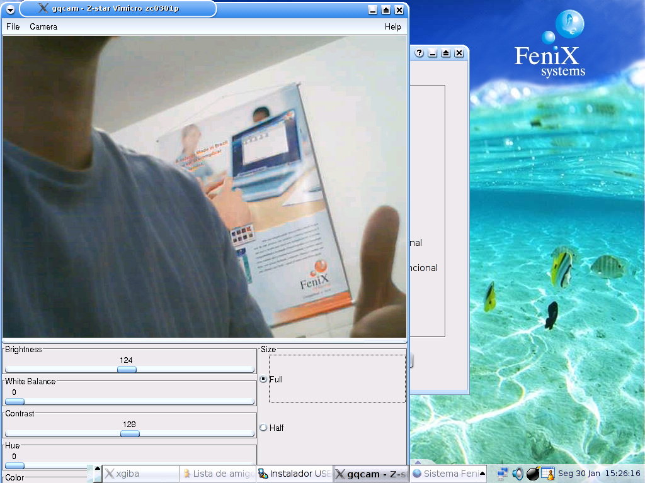Image resolution: width=645 pixels, height=483 pixels.
Task: Click the gqcam title bar text
Action: 115,9
